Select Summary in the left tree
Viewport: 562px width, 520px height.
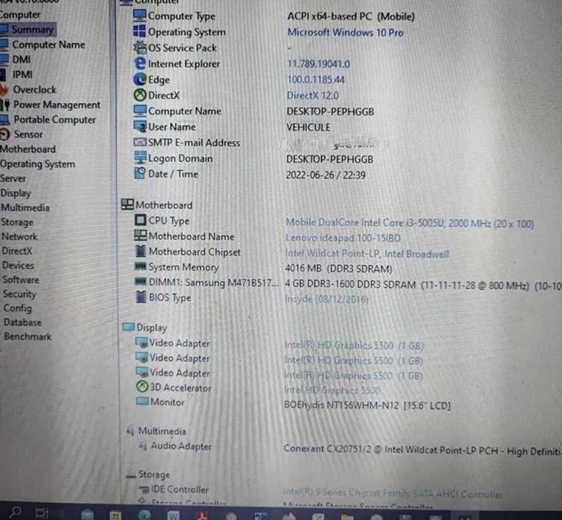(x=32, y=30)
